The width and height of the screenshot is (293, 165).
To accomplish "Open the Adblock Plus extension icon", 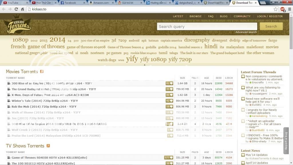I will (x=282, y=9).
